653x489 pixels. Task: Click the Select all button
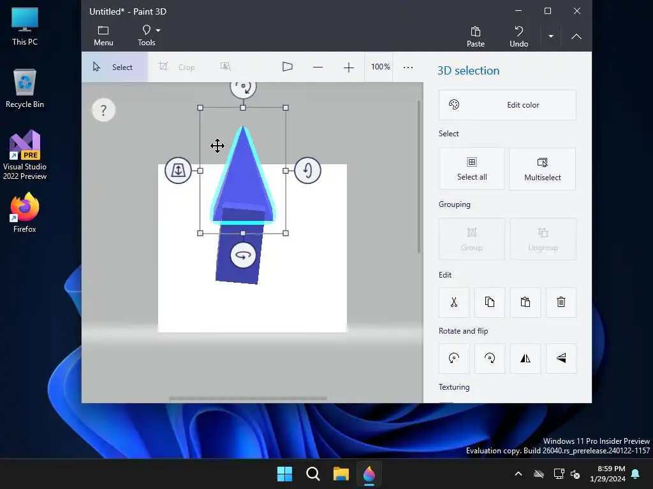[472, 169]
